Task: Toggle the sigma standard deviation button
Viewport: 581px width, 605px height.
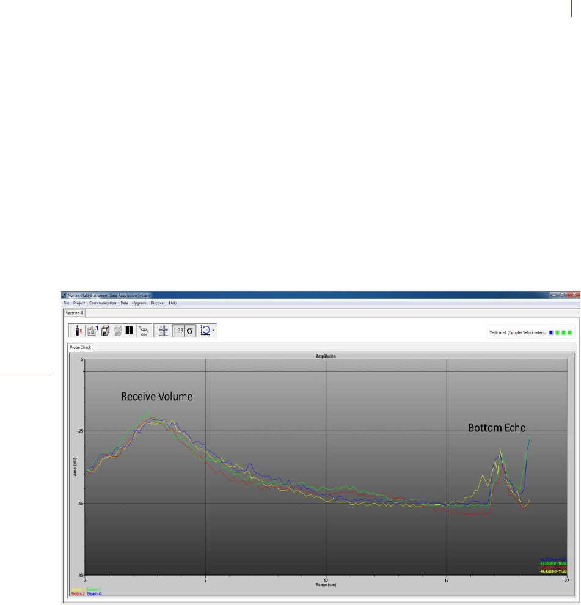Action: click(190, 331)
